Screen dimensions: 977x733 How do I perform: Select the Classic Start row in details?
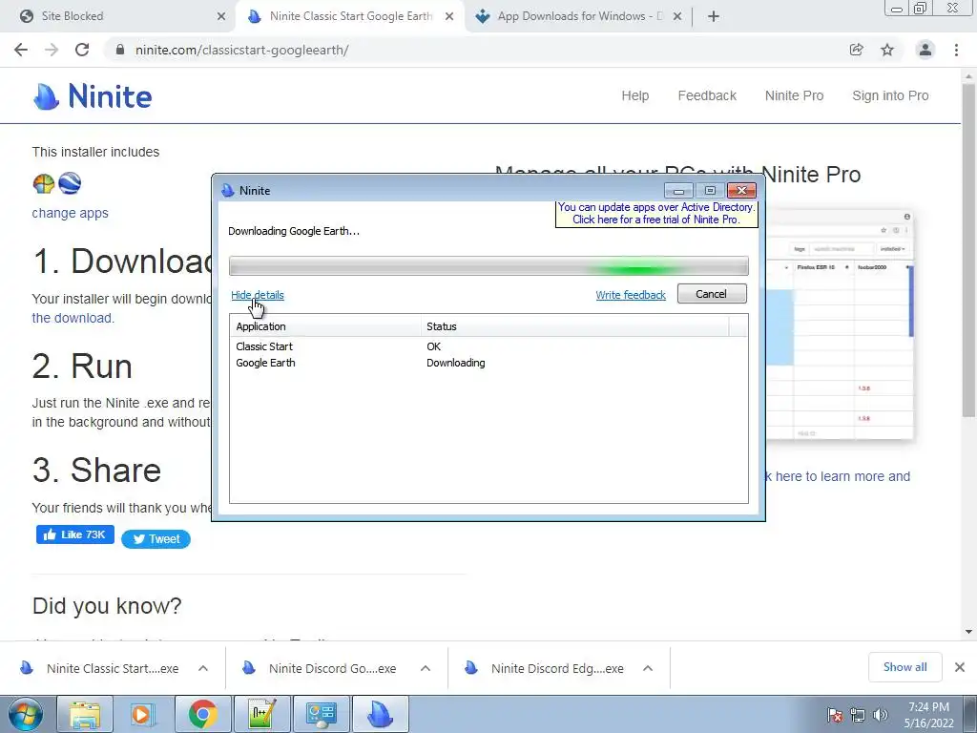(488, 346)
